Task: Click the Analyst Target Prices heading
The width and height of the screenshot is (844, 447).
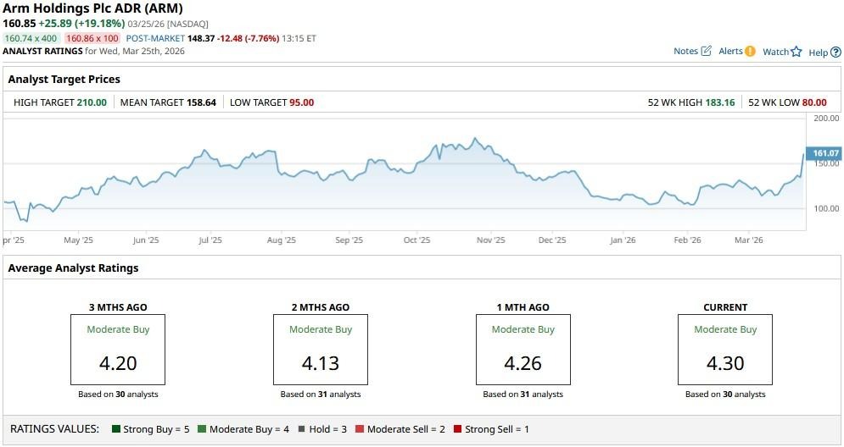Action: [x=64, y=79]
